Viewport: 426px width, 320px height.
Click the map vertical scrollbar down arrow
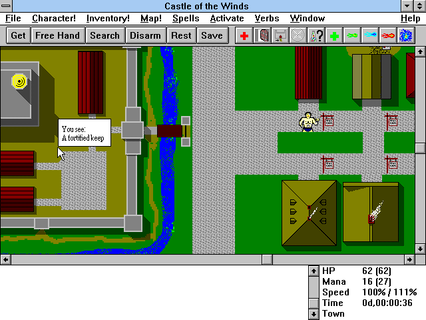[x=420, y=249]
